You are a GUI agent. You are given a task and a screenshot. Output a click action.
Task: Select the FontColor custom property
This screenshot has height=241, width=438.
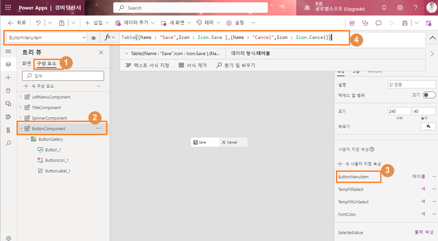point(347,214)
